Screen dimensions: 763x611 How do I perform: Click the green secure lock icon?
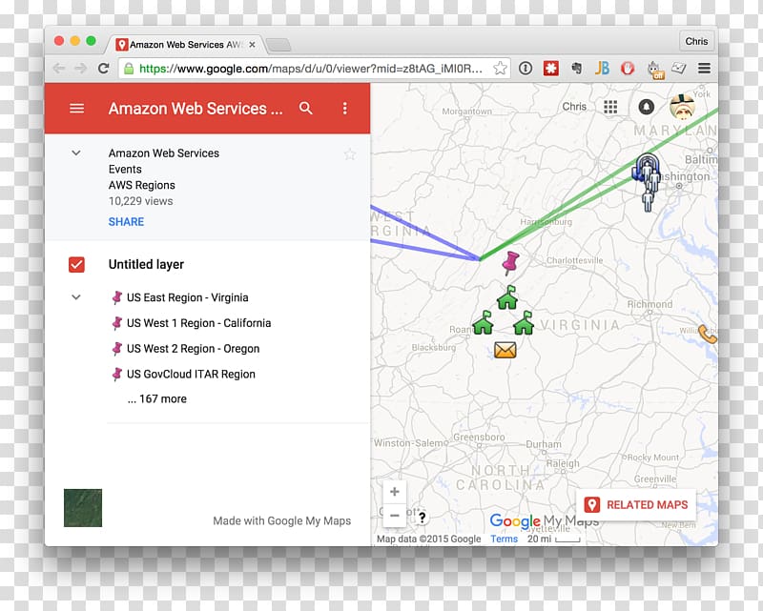pyautogui.click(x=129, y=68)
